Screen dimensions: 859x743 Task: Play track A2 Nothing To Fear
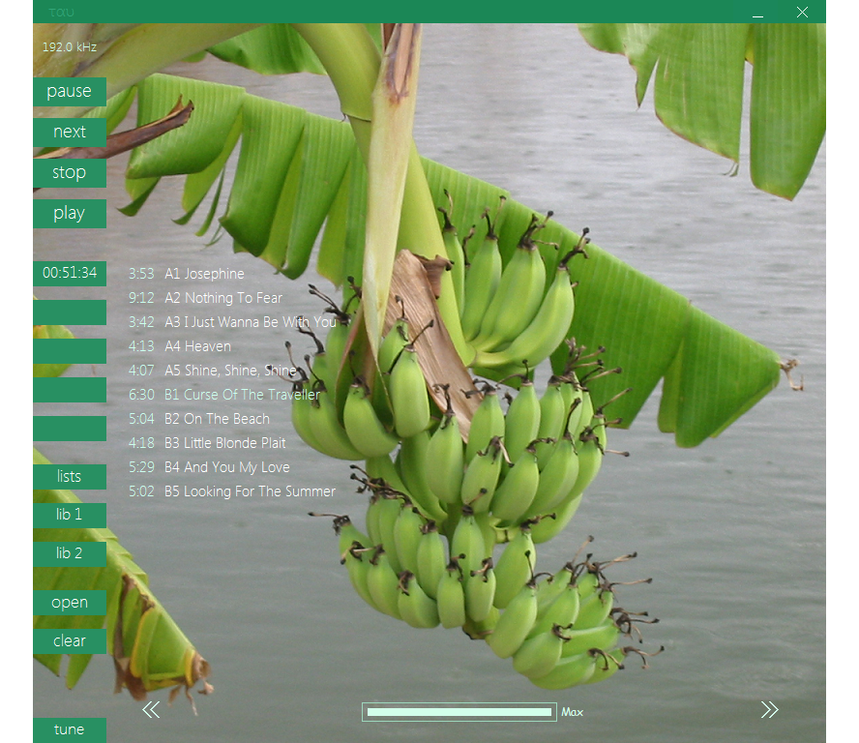[223, 298]
